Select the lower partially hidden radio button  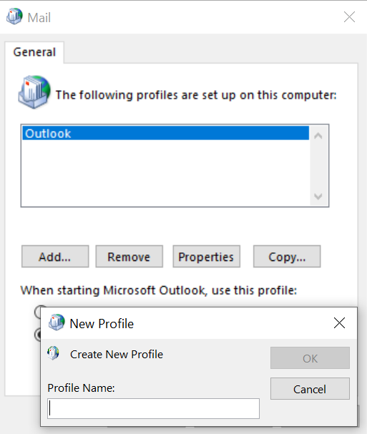37,335
